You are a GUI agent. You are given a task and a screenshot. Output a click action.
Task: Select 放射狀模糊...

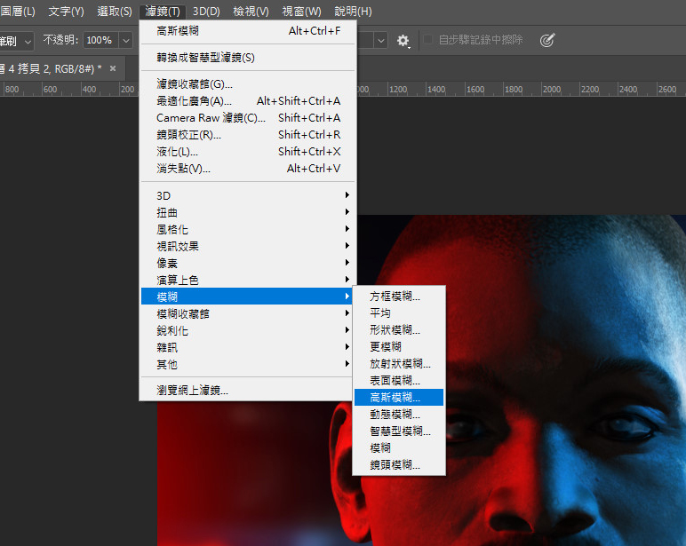pyautogui.click(x=399, y=364)
